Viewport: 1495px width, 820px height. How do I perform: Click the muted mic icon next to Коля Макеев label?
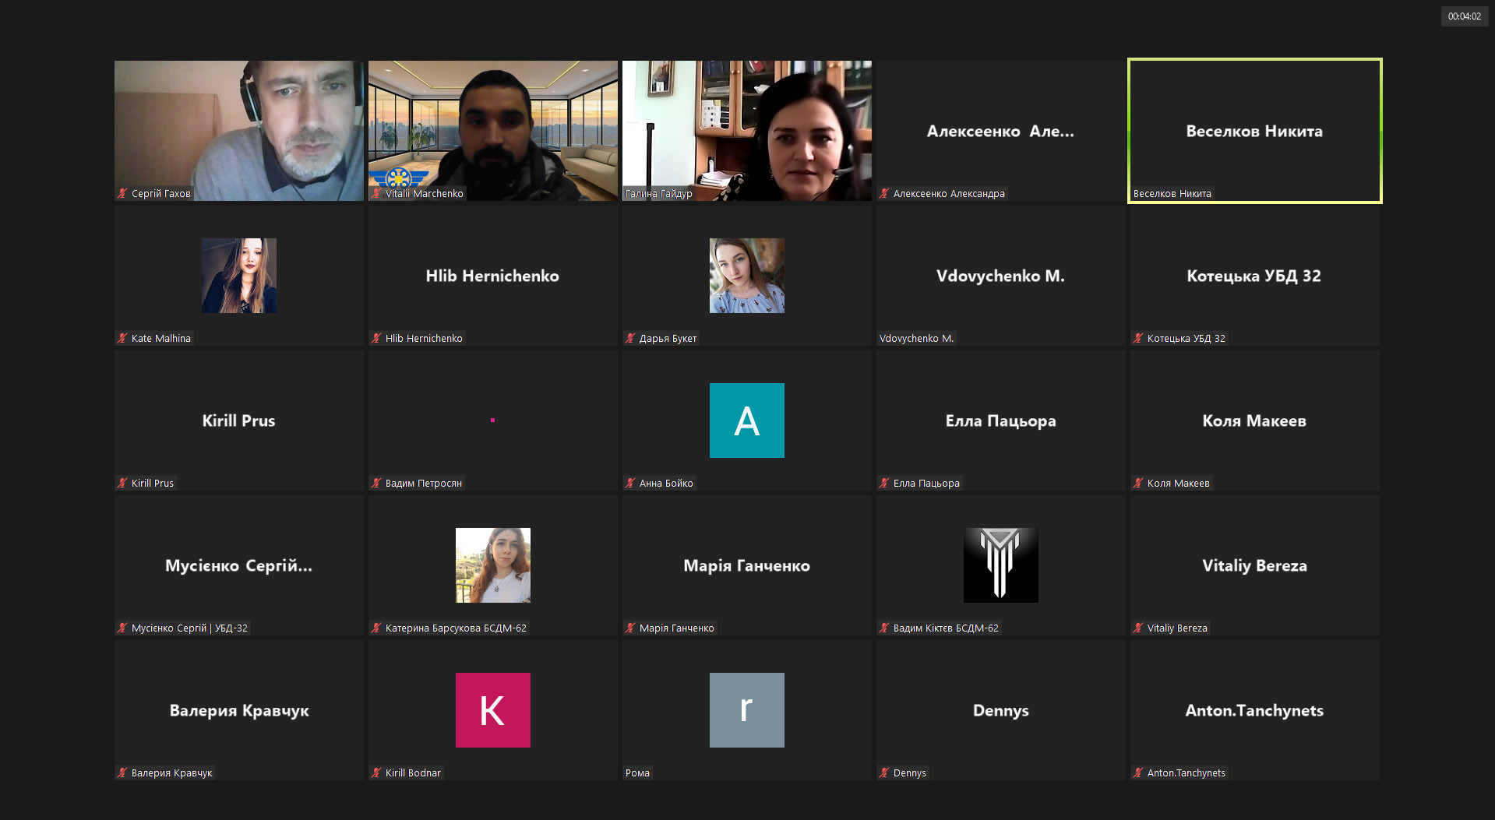1138,483
